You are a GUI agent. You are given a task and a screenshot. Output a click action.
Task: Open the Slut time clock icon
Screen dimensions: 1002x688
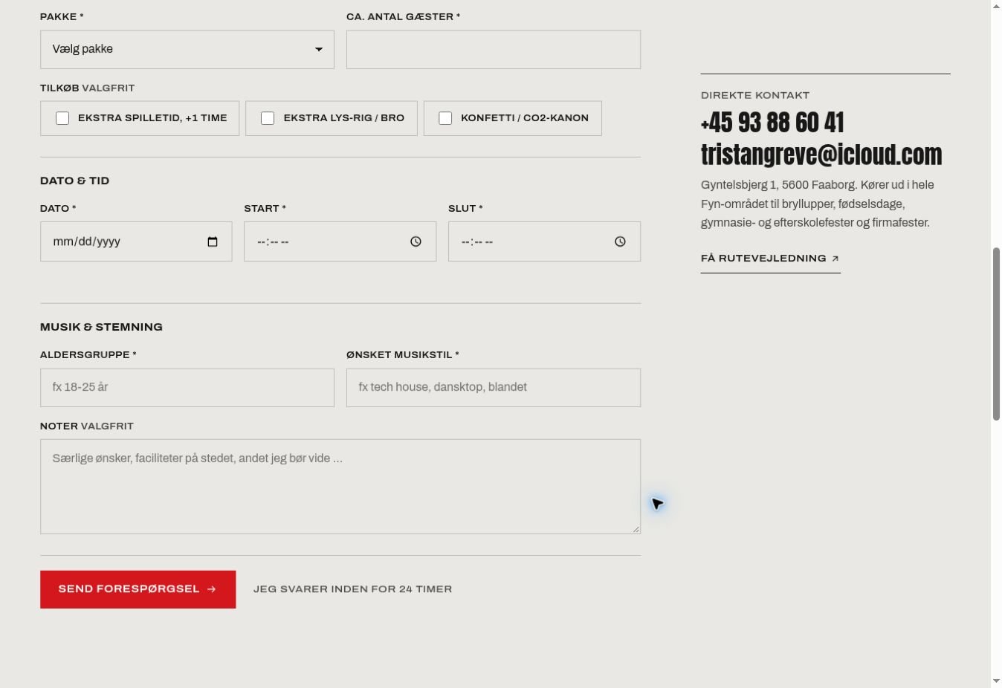[620, 241]
